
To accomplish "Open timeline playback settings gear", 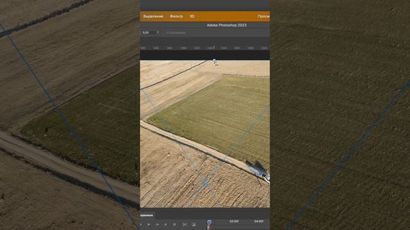I will pyautogui.click(x=174, y=224).
